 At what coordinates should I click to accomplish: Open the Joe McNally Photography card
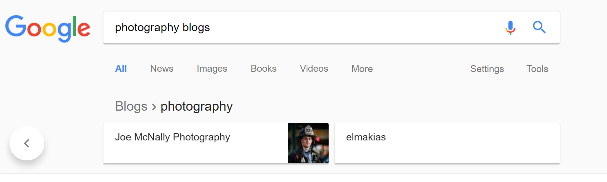tap(195, 143)
